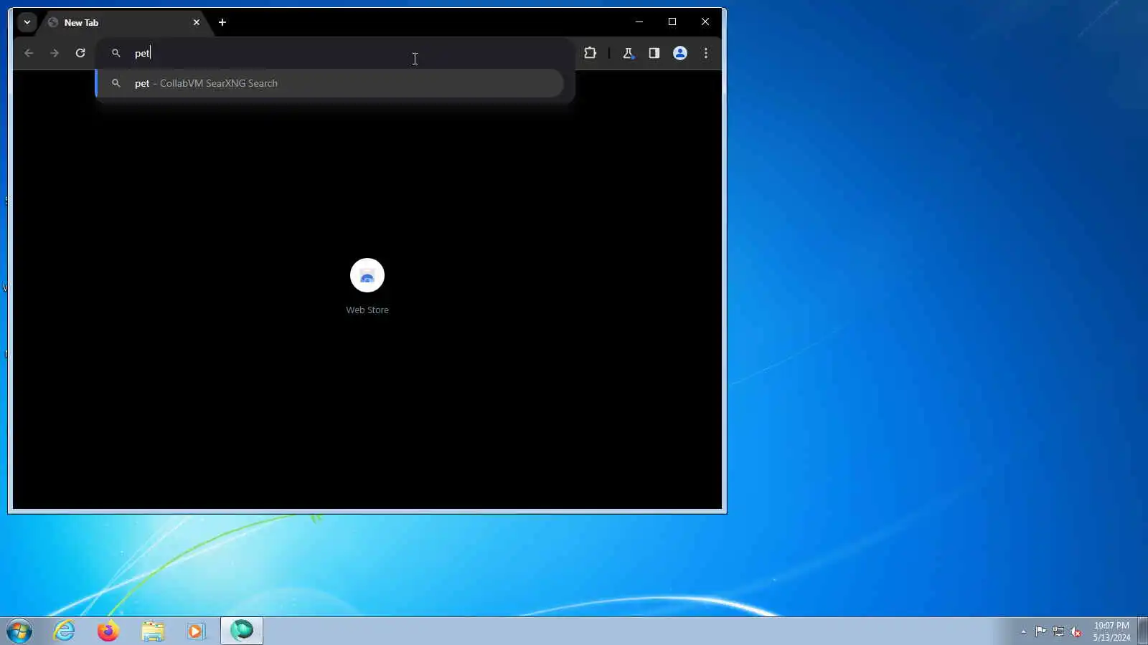Close the New Tab tab

point(196,22)
